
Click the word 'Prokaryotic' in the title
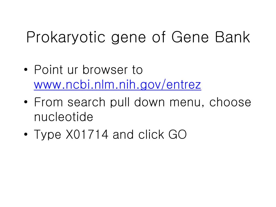(66, 37)
